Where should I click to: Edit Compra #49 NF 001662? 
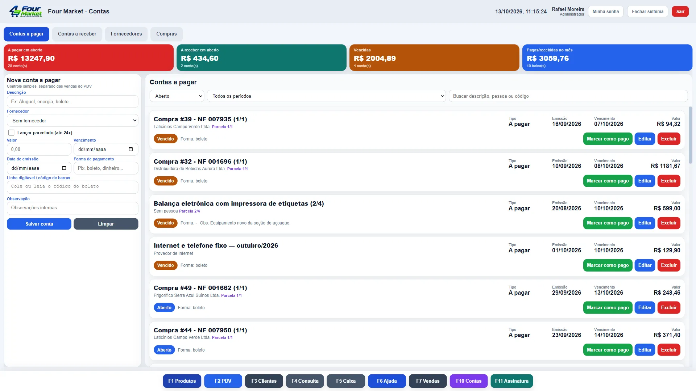(645, 308)
